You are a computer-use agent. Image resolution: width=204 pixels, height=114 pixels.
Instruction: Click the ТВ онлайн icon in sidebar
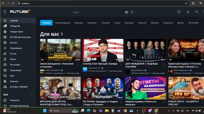(5, 65)
